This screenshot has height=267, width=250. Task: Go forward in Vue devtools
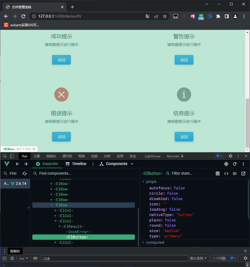coord(26,164)
